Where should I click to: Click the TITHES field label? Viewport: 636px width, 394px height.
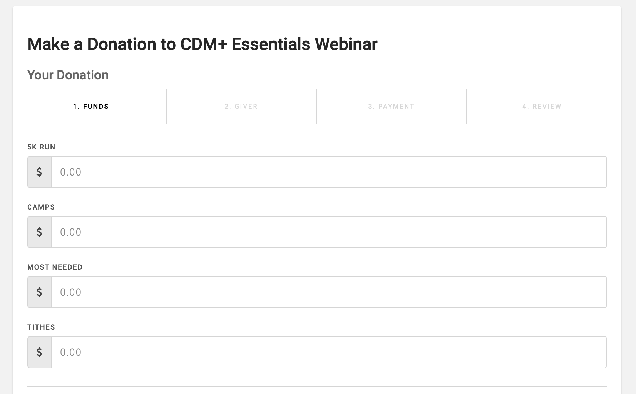[x=41, y=327]
